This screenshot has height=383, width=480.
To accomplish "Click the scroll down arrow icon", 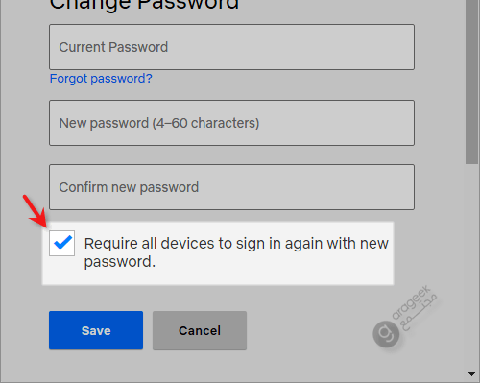I will (x=471, y=373).
